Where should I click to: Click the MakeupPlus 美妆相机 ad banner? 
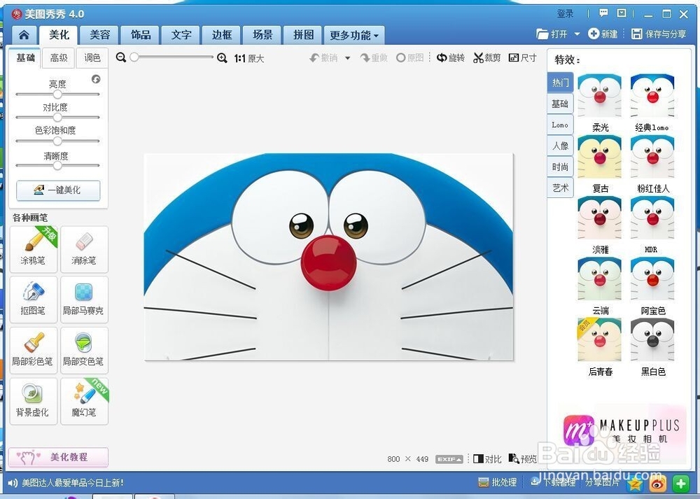622,430
